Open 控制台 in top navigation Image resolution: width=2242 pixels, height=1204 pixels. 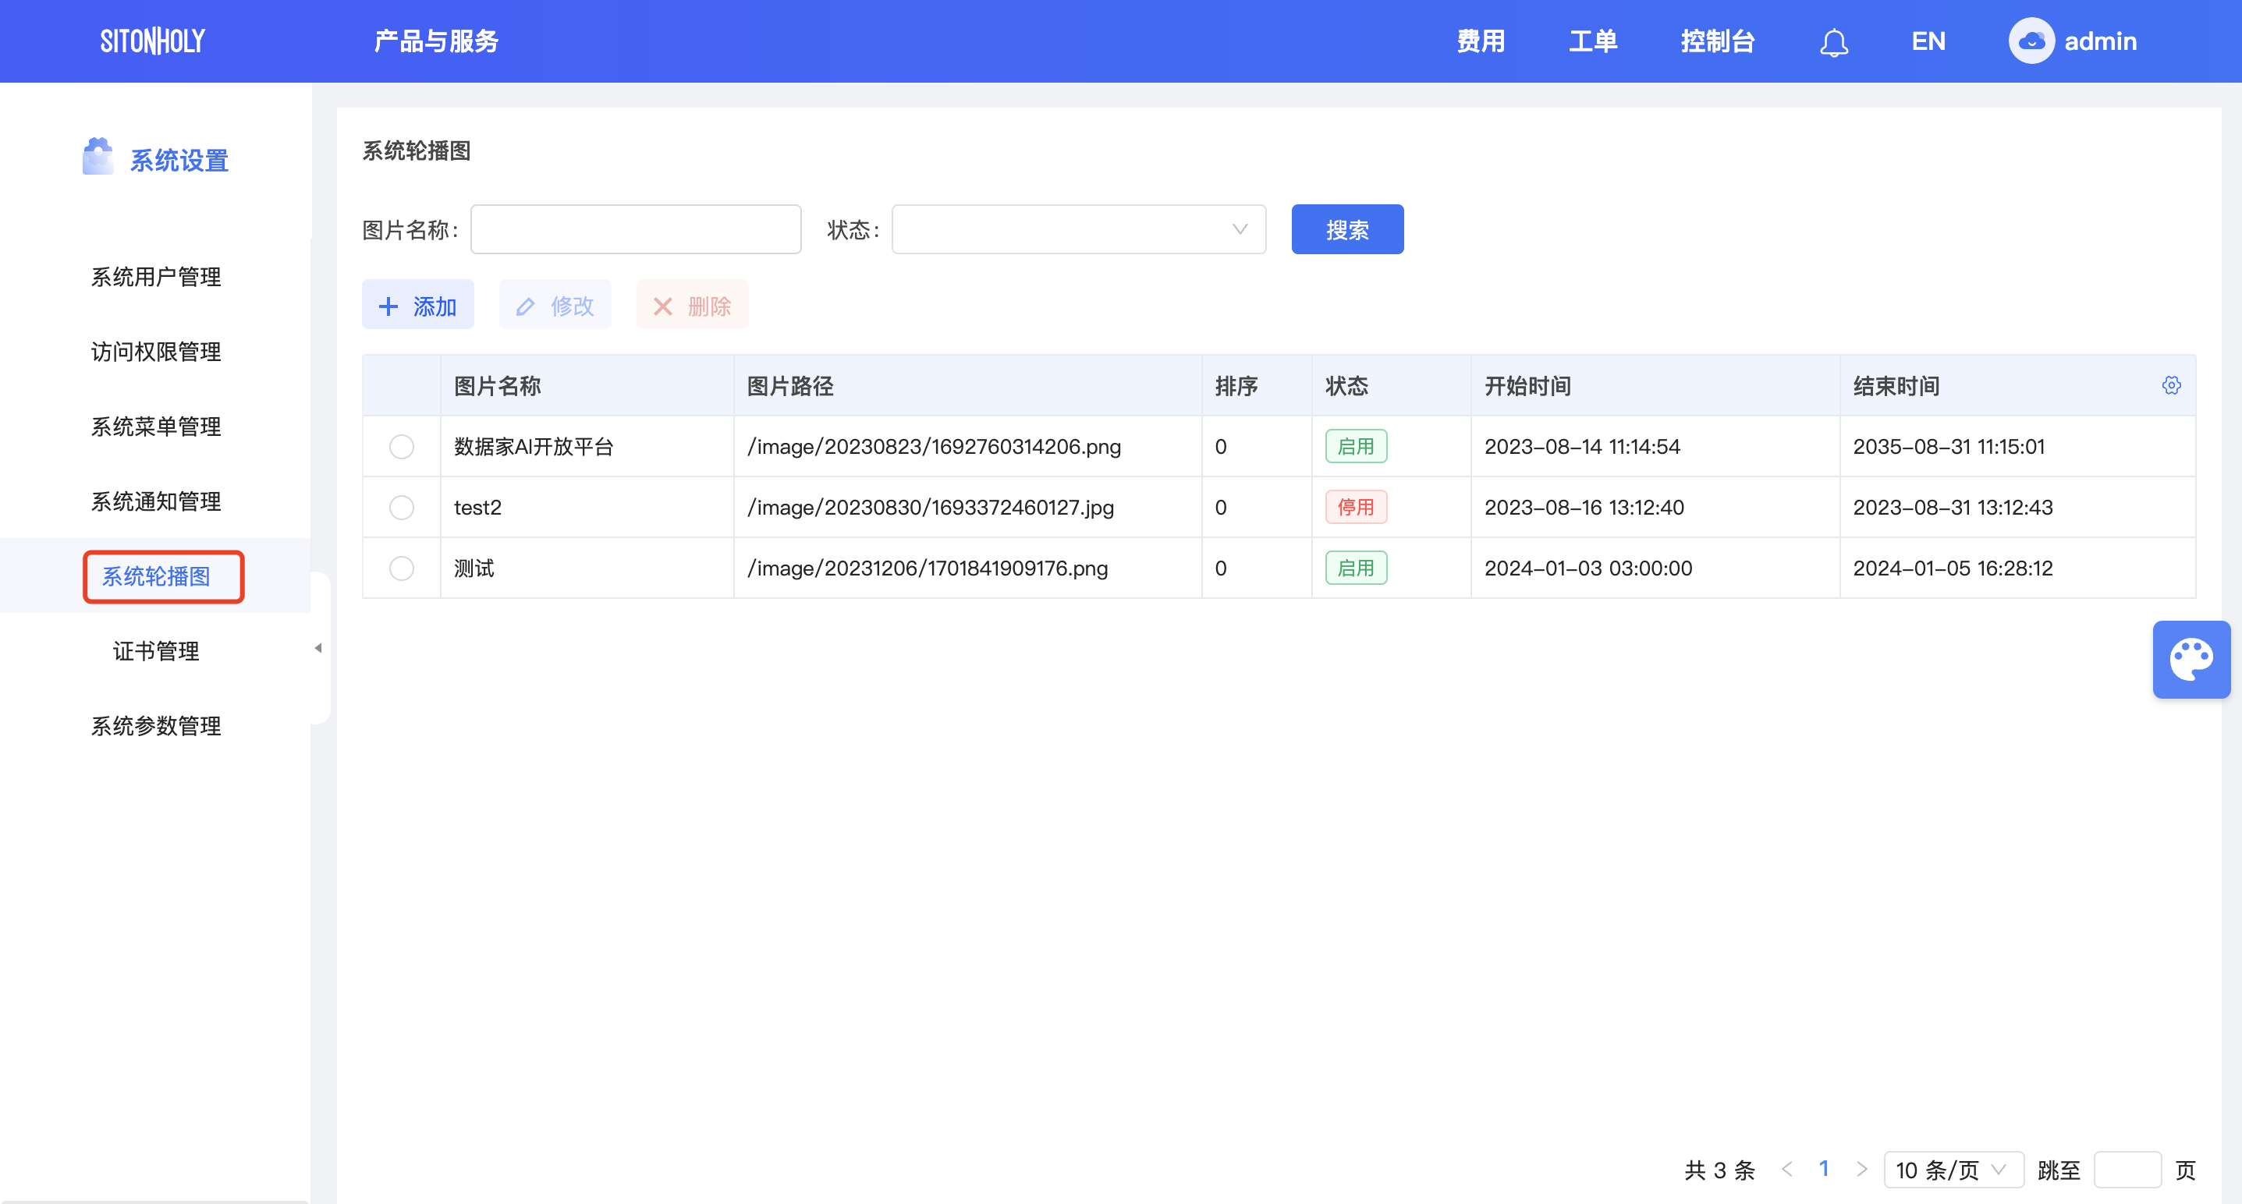coord(1717,41)
